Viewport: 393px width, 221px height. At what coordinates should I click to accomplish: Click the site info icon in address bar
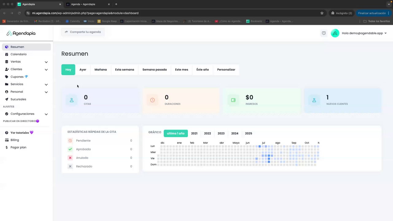(x=28, y=13)
